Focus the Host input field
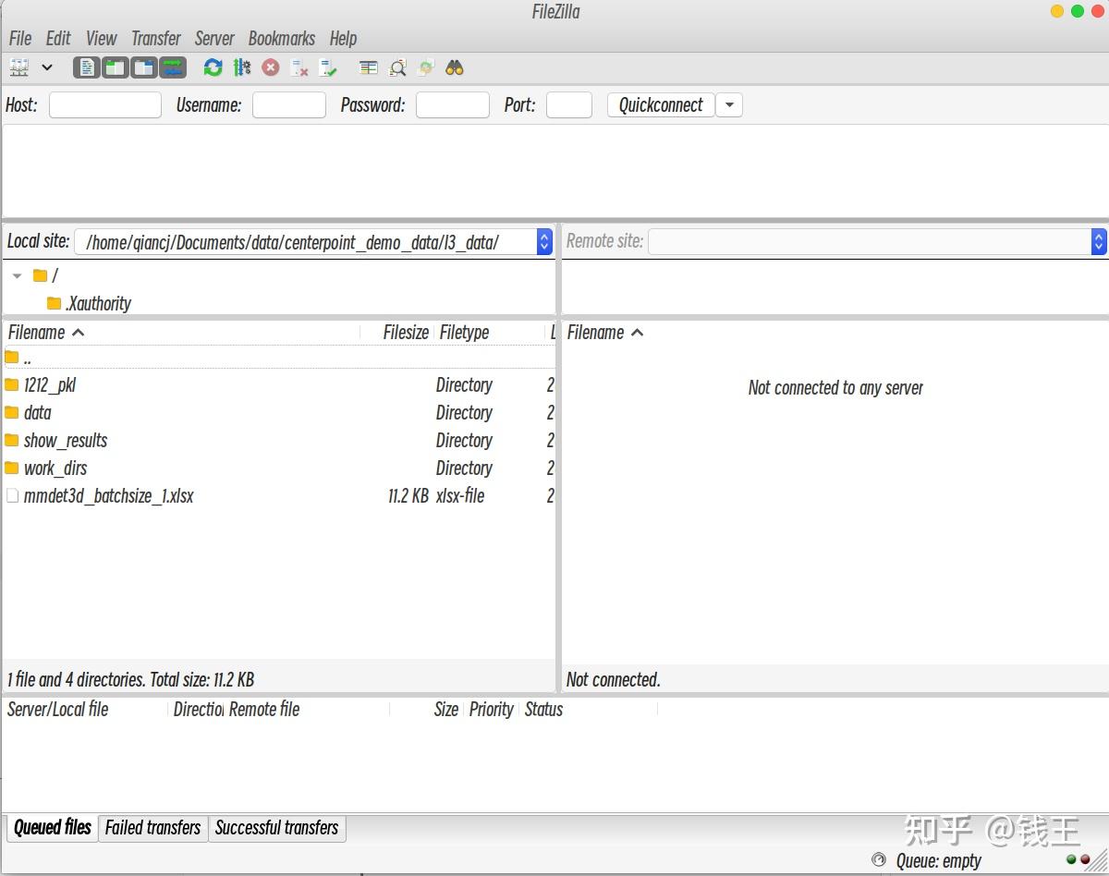The height and width of the screenshot is (876, 1109). tap(105, 105)
